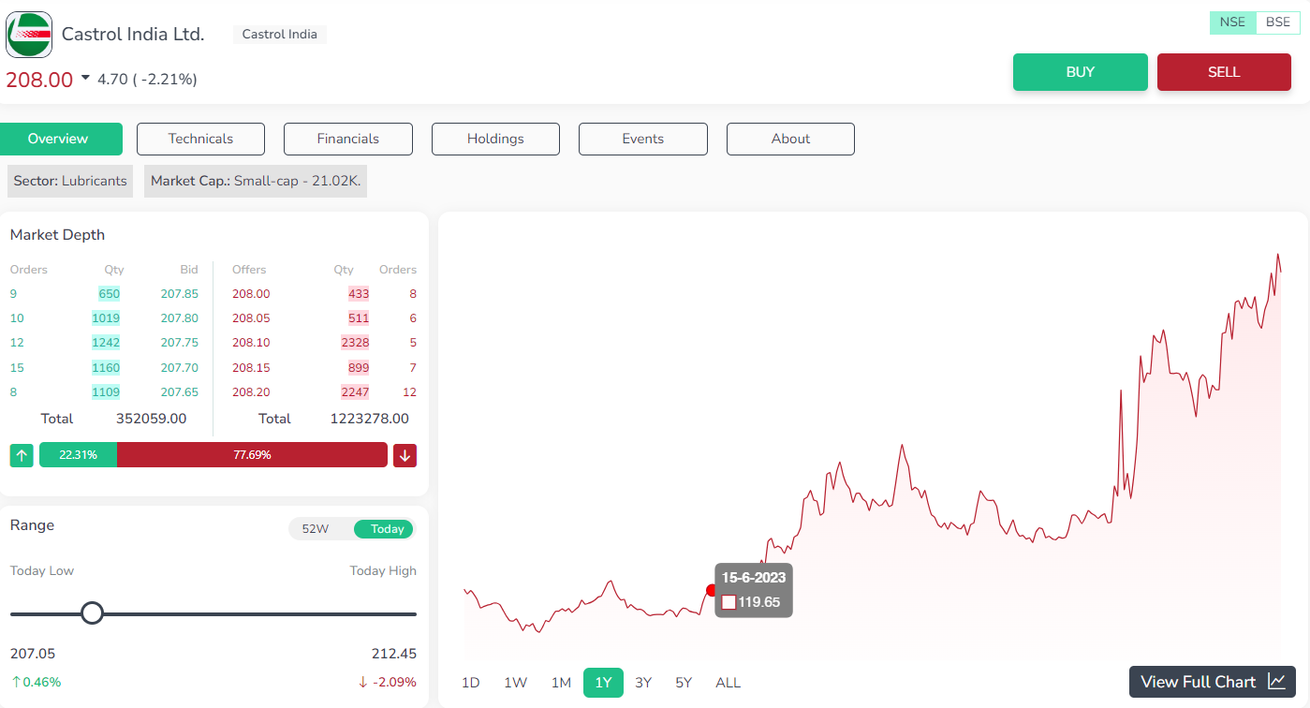Click the Today range slider handle
Screen dimensions: 1310x708
pos(92,613)
